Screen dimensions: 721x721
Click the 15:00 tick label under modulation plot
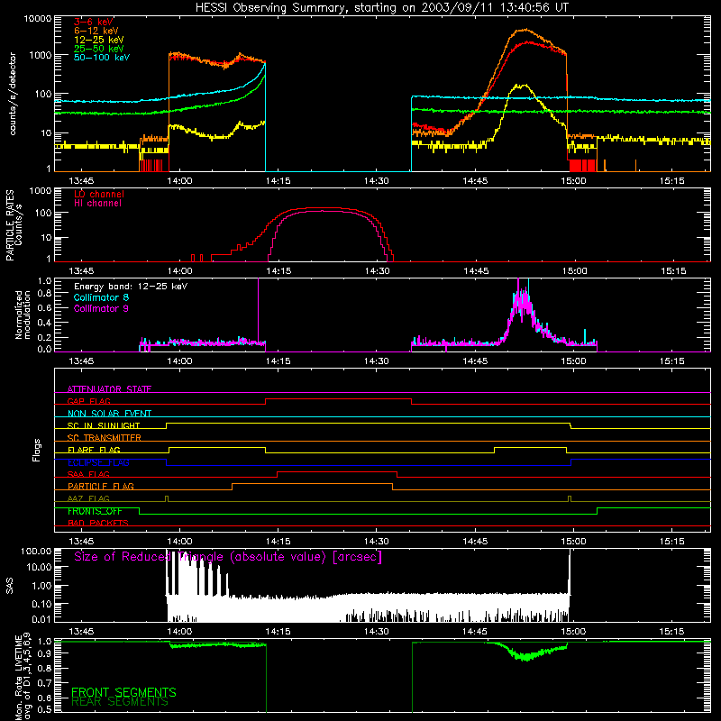[573, 361]
